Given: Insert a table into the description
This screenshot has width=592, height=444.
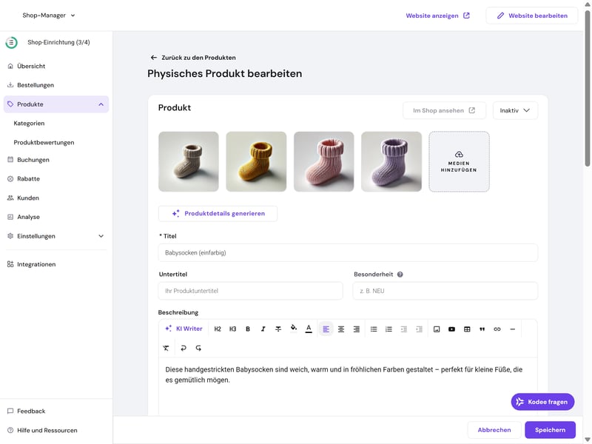Looking at the screenshot, I should tap(467, 329).
